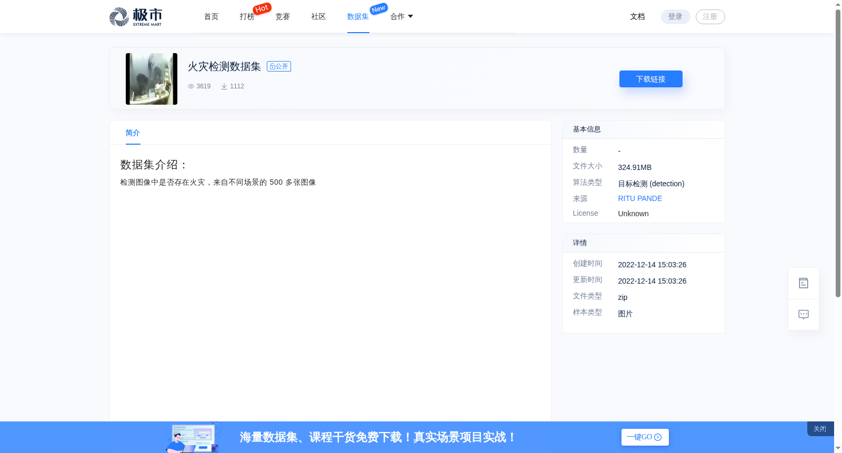Click the floating chat feedback icon

tap(803, 315)
